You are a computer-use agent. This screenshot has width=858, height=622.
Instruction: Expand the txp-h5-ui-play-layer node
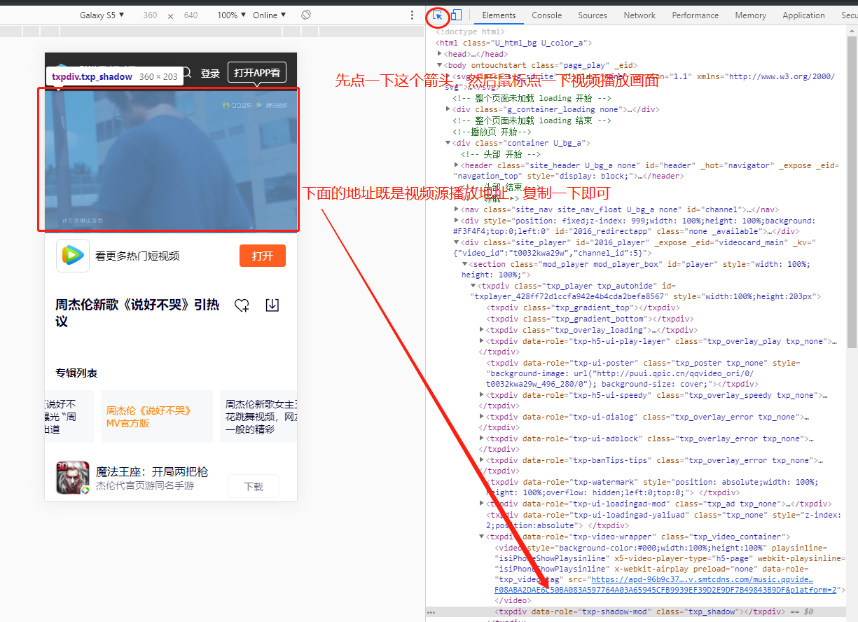pos(482,341)
